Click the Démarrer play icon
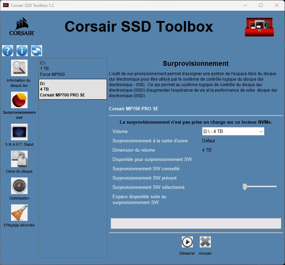The height and width of the screenshot is (265, 285). 187,242
